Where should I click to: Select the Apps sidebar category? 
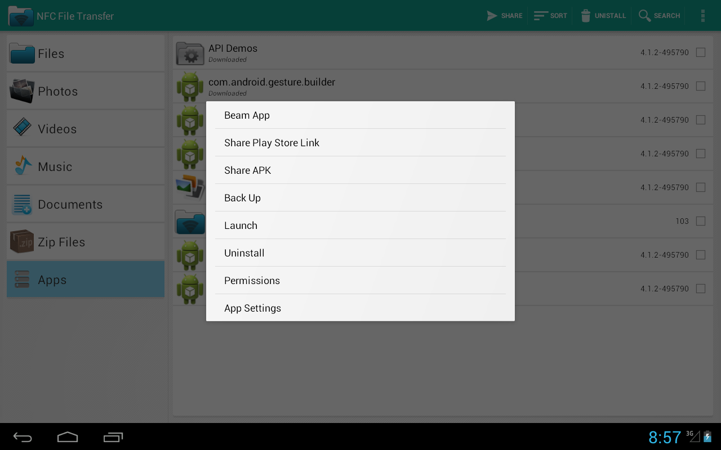pyautogui.click(x=86, y=280)
